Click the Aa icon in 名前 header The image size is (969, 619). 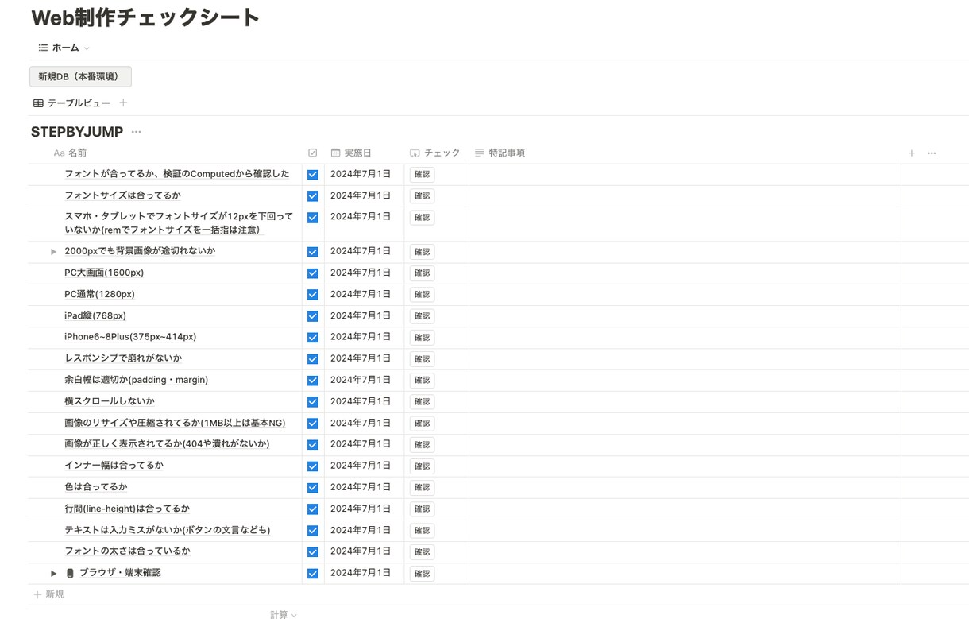pos(59,153)
